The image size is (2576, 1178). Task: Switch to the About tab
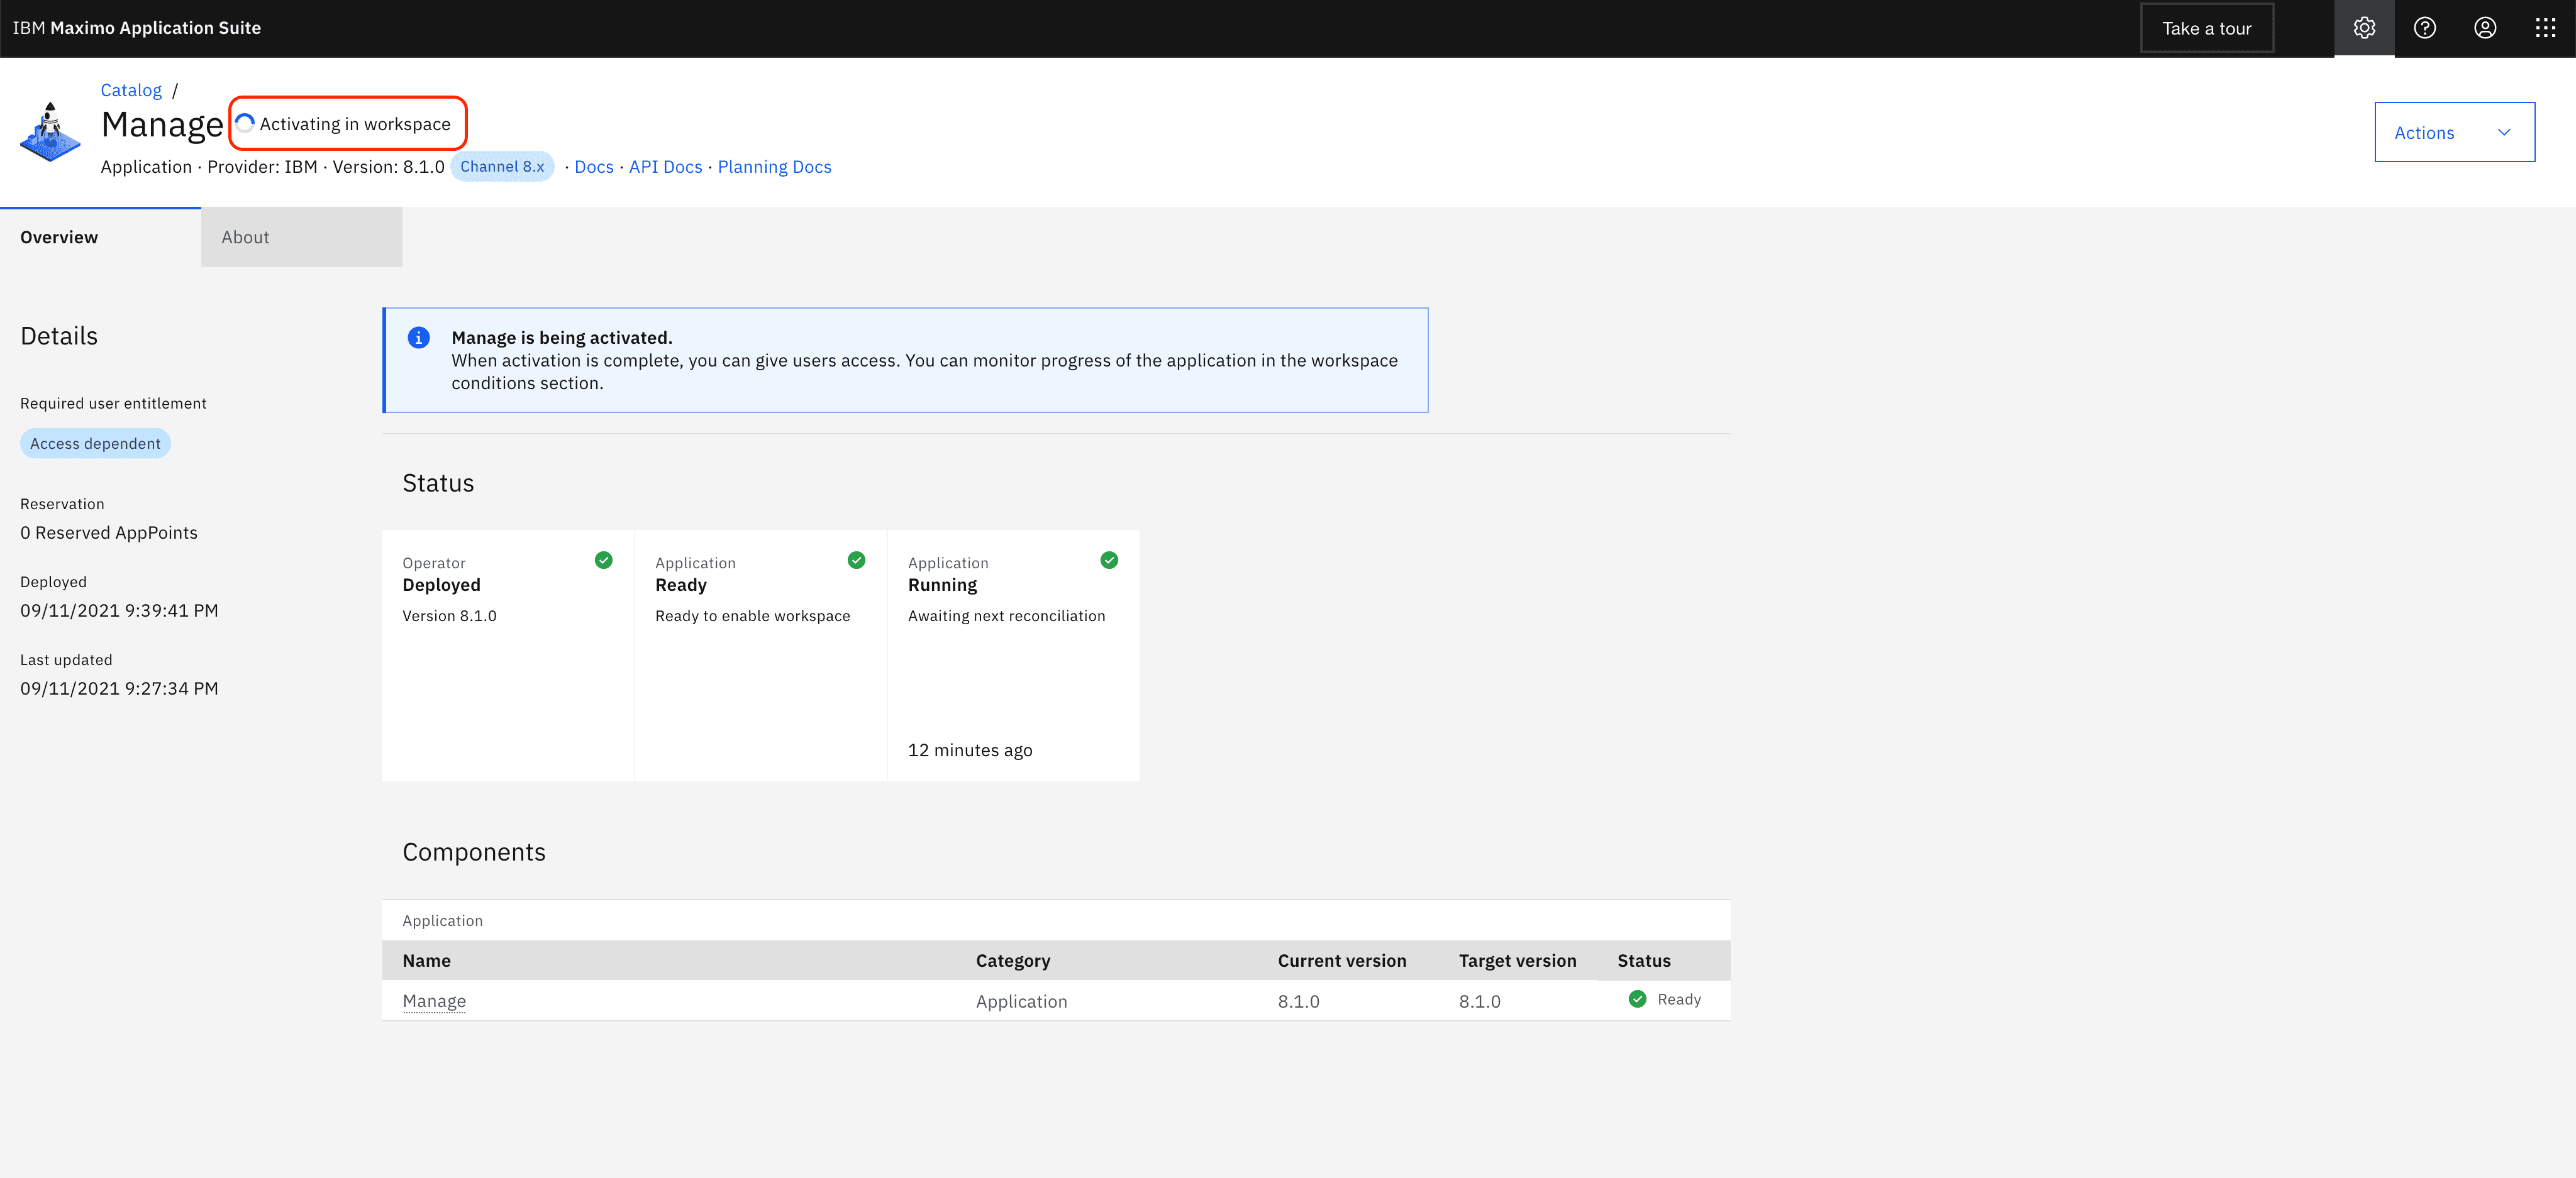pos(301,237)
